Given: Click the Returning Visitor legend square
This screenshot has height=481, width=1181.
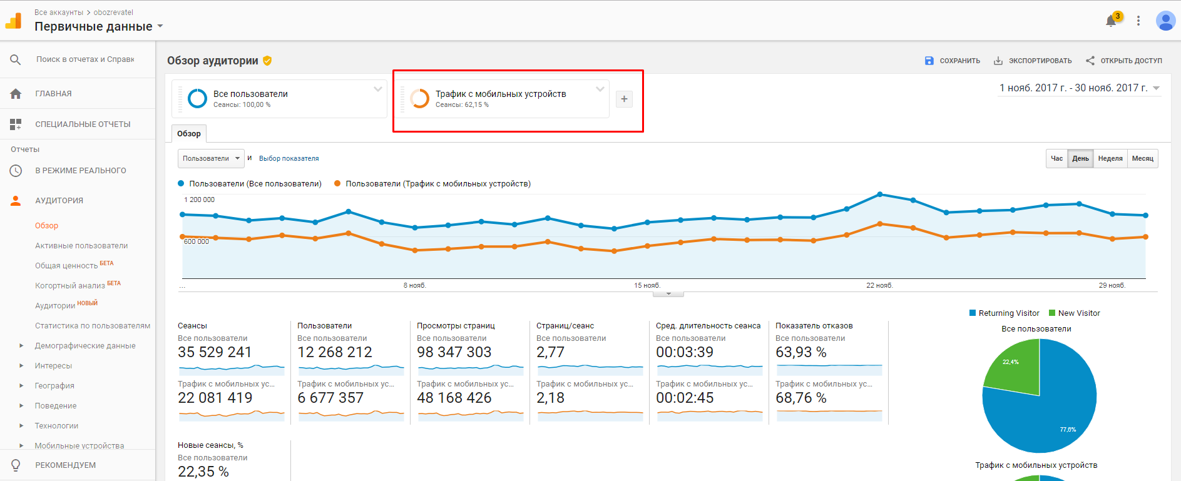Looking at the screenshot, I should click(x=973, y=313).
